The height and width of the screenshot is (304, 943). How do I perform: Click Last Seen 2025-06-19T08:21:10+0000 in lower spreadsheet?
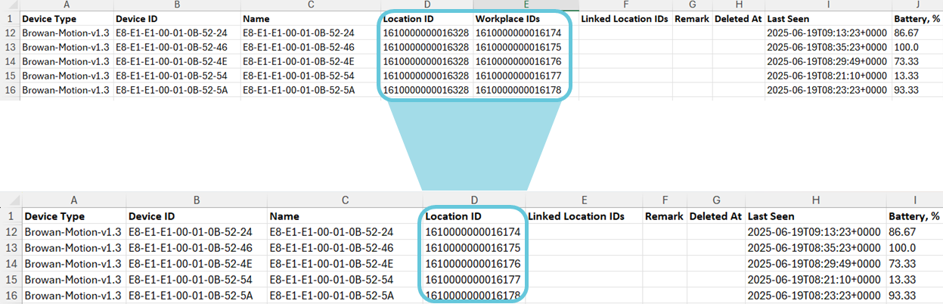(814, 279)
